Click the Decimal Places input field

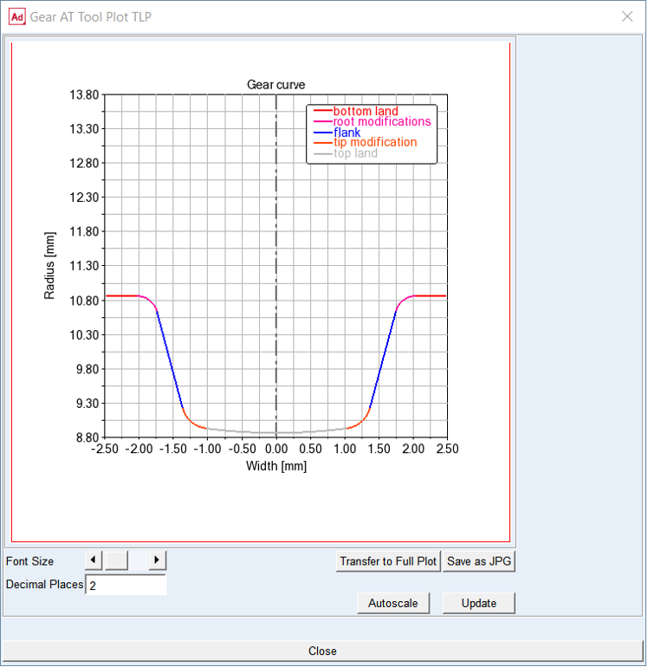(x=126, y=585)
